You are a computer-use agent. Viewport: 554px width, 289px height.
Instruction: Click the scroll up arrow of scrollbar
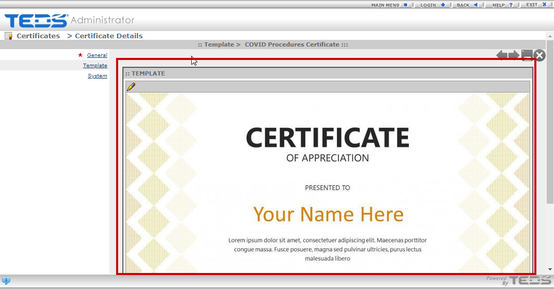pyautogui.click(x=550, y=35)
